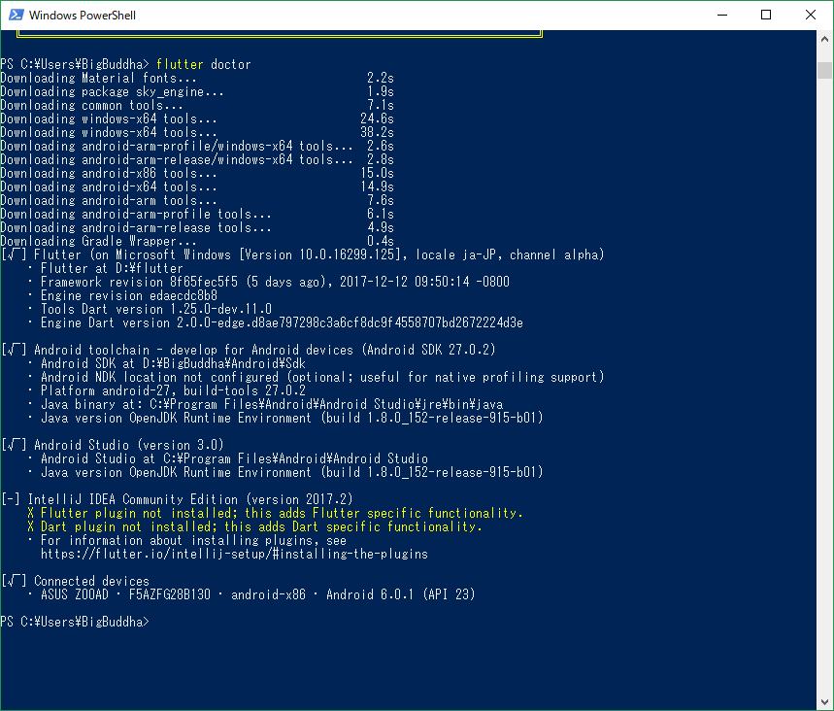
Task: Click 'Downloading android-x64 tools...' line
Action: 197,186
